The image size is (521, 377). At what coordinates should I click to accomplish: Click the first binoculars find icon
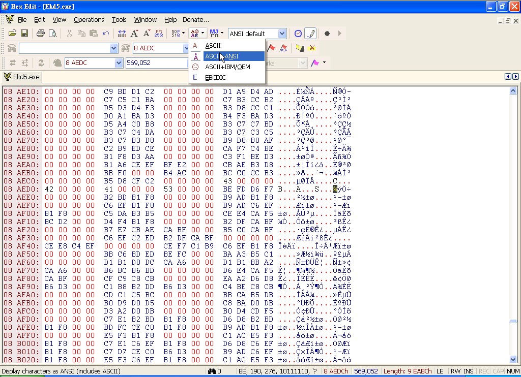click(12, 48)
